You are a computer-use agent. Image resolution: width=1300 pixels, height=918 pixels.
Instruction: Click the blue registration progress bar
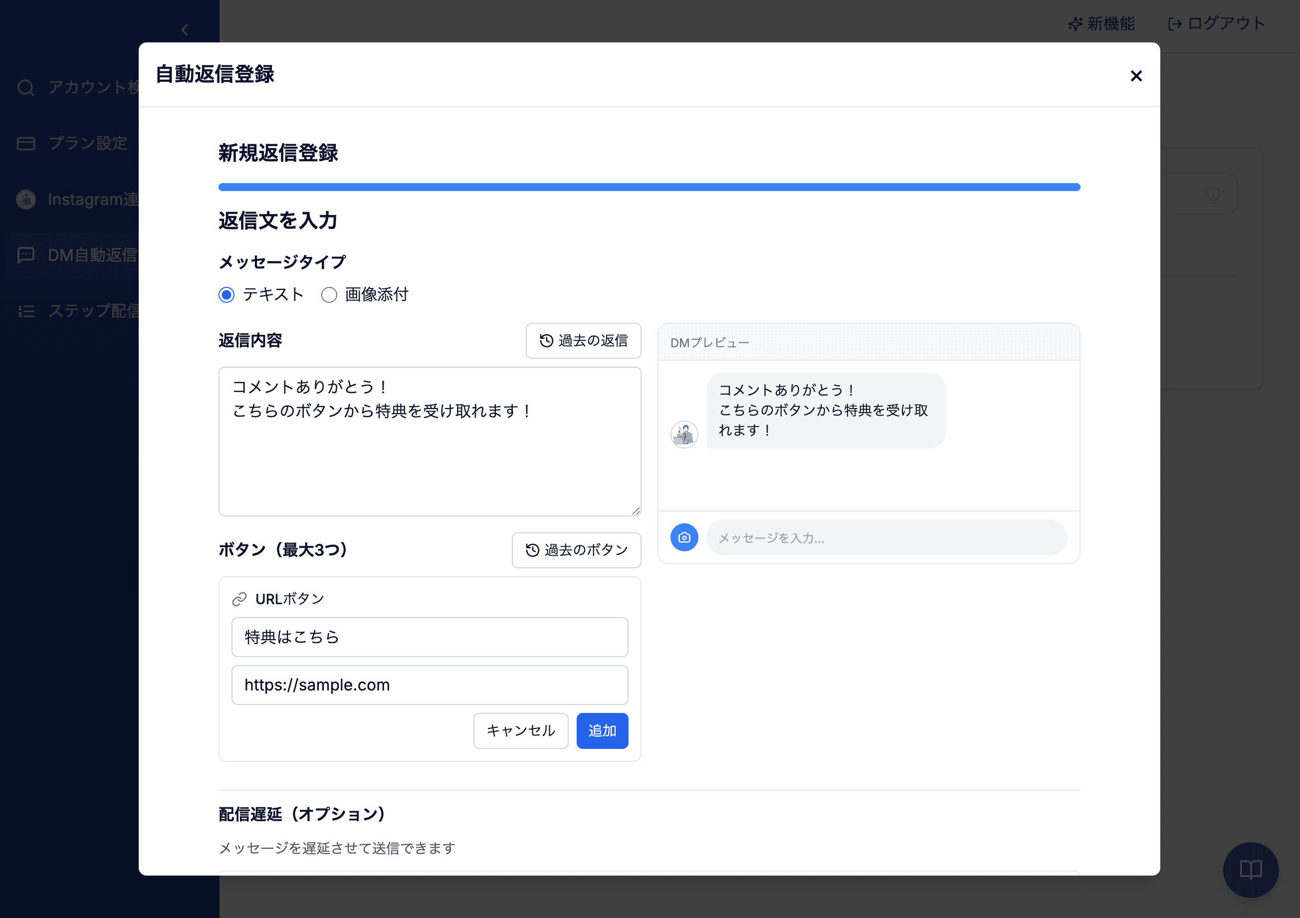pyautogui.click(x=650, y=188)
